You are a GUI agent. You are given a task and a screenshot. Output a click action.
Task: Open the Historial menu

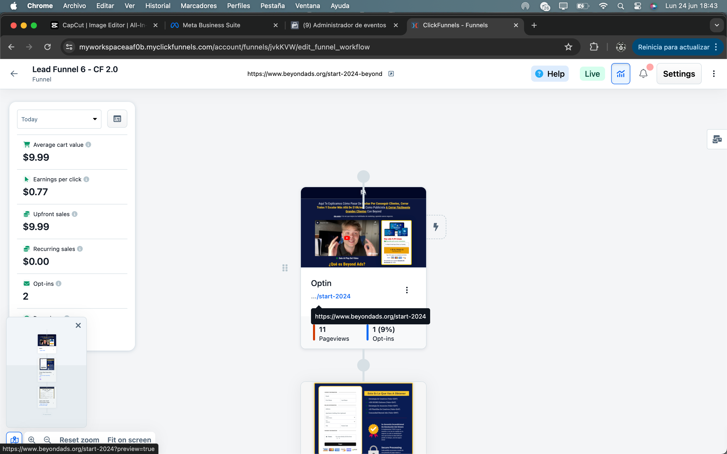tap(158, 6)
